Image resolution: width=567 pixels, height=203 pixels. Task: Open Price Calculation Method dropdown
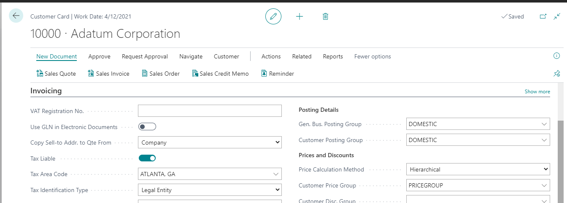click(x=478, y=169)
